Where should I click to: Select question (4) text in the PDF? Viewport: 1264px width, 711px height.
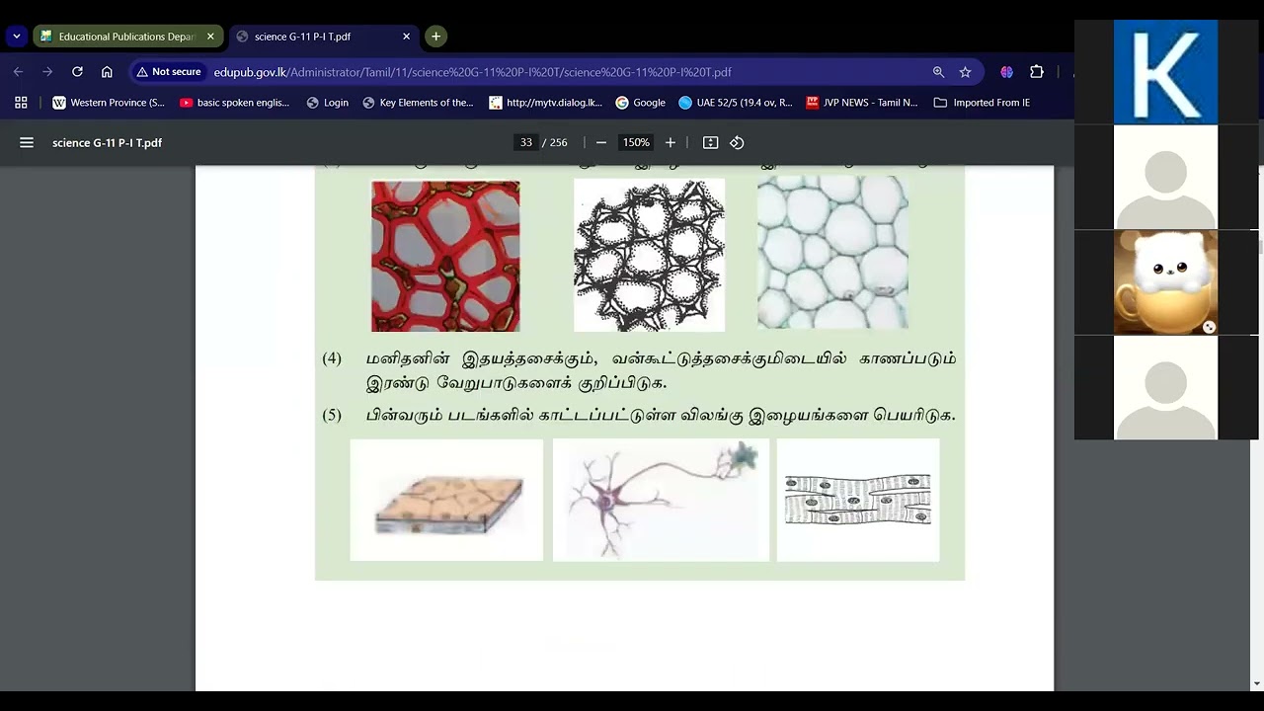tap(639, 370)
